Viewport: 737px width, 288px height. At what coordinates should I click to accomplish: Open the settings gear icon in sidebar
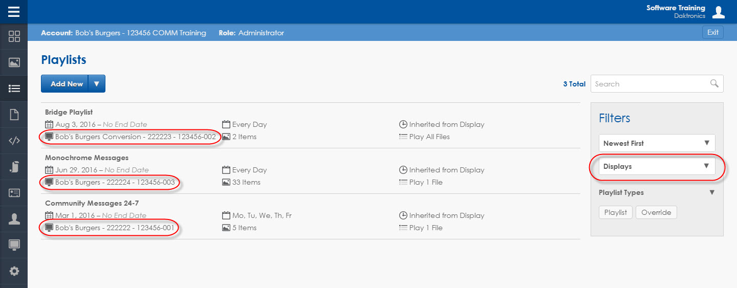tap(14, 271)
